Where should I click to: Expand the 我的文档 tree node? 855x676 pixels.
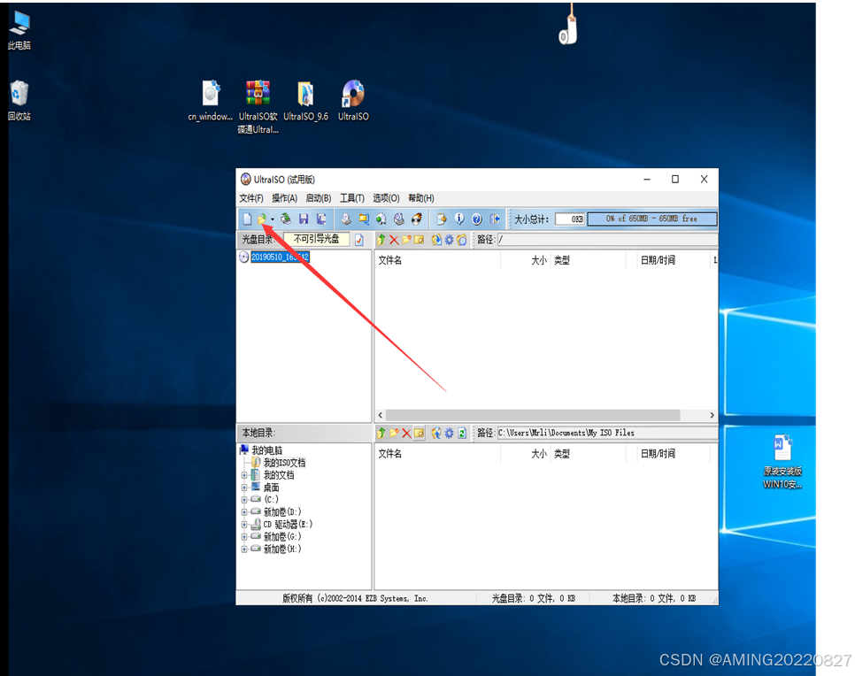click(x=243, y=475)
